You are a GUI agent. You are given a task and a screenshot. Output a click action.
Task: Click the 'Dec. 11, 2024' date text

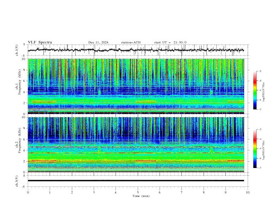[98, 42]
